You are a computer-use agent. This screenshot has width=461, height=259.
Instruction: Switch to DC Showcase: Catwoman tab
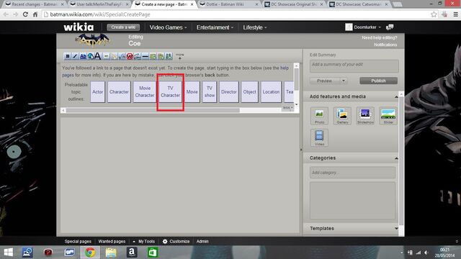pyautogui.click(x=359, y=4)
